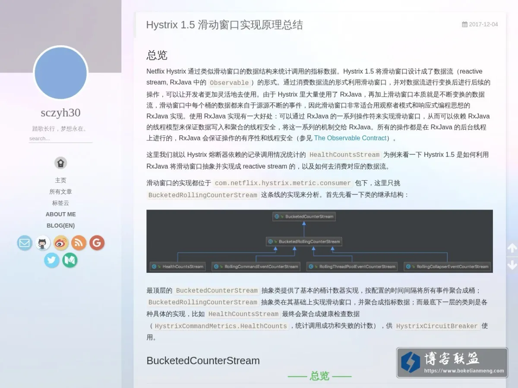
Task: Open the Twitter profile icon
Action: coord(52,260)
